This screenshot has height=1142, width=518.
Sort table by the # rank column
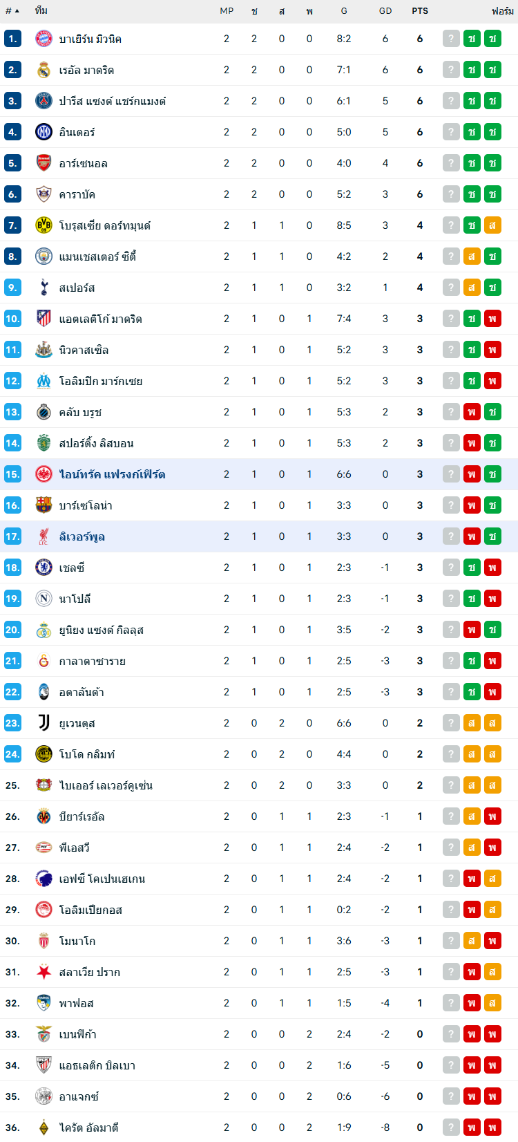12,11
